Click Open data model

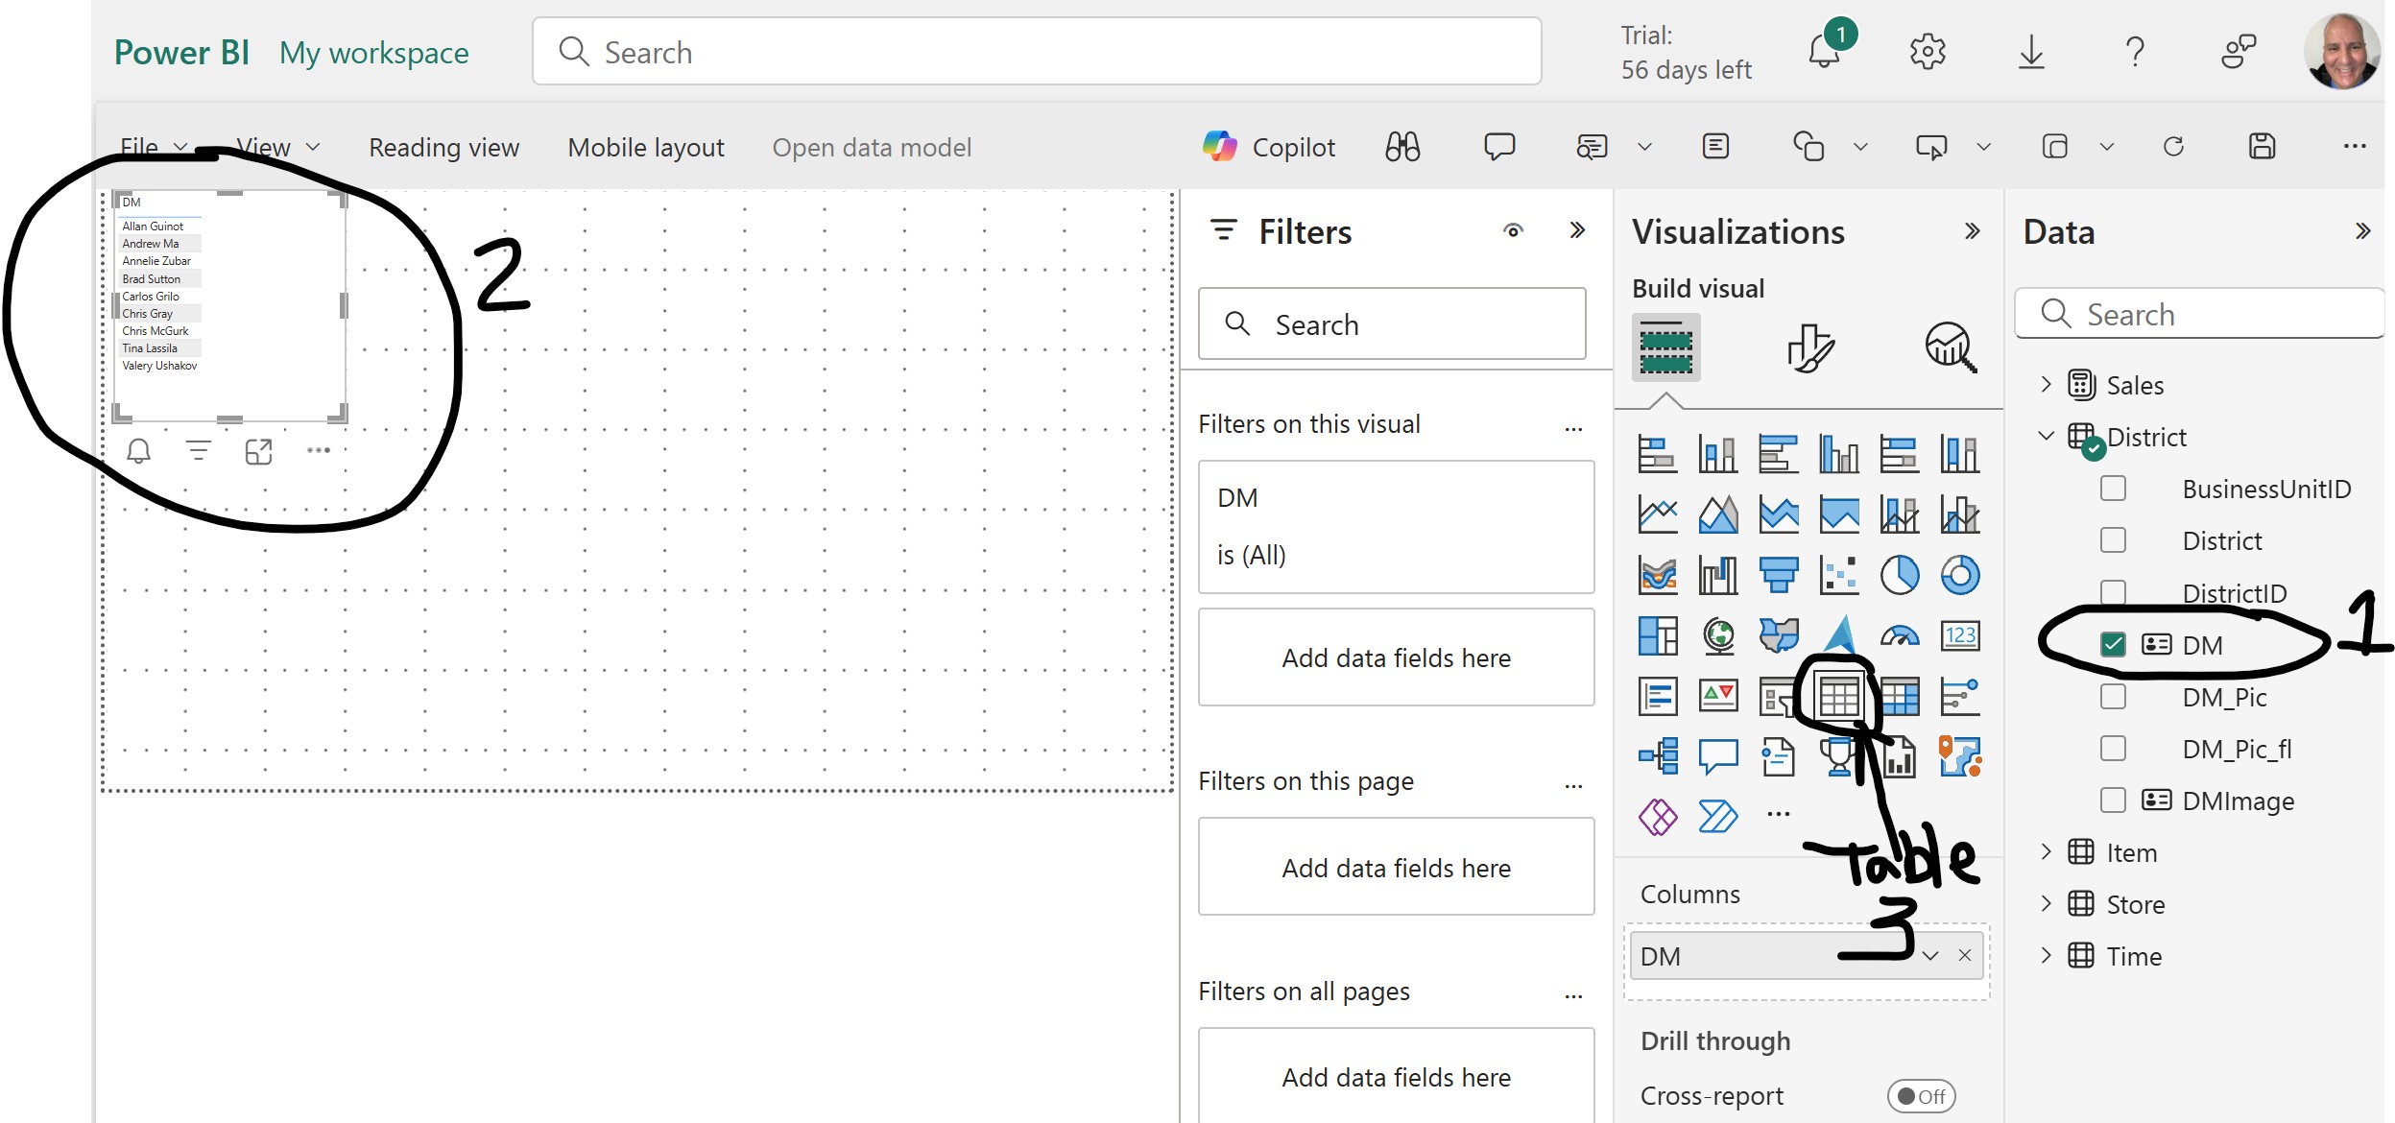point(872,147)
